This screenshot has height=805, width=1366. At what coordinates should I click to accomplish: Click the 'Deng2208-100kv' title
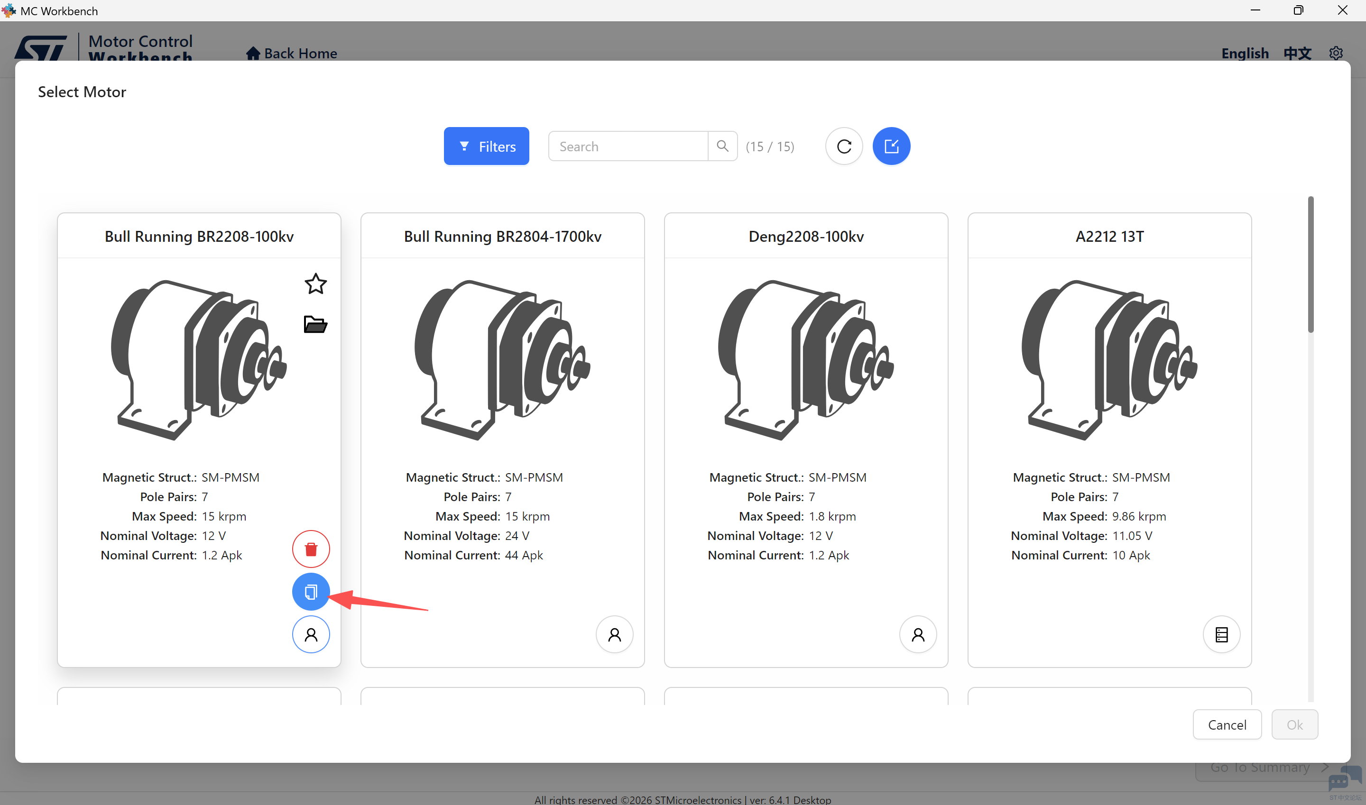tap(806, 237)
